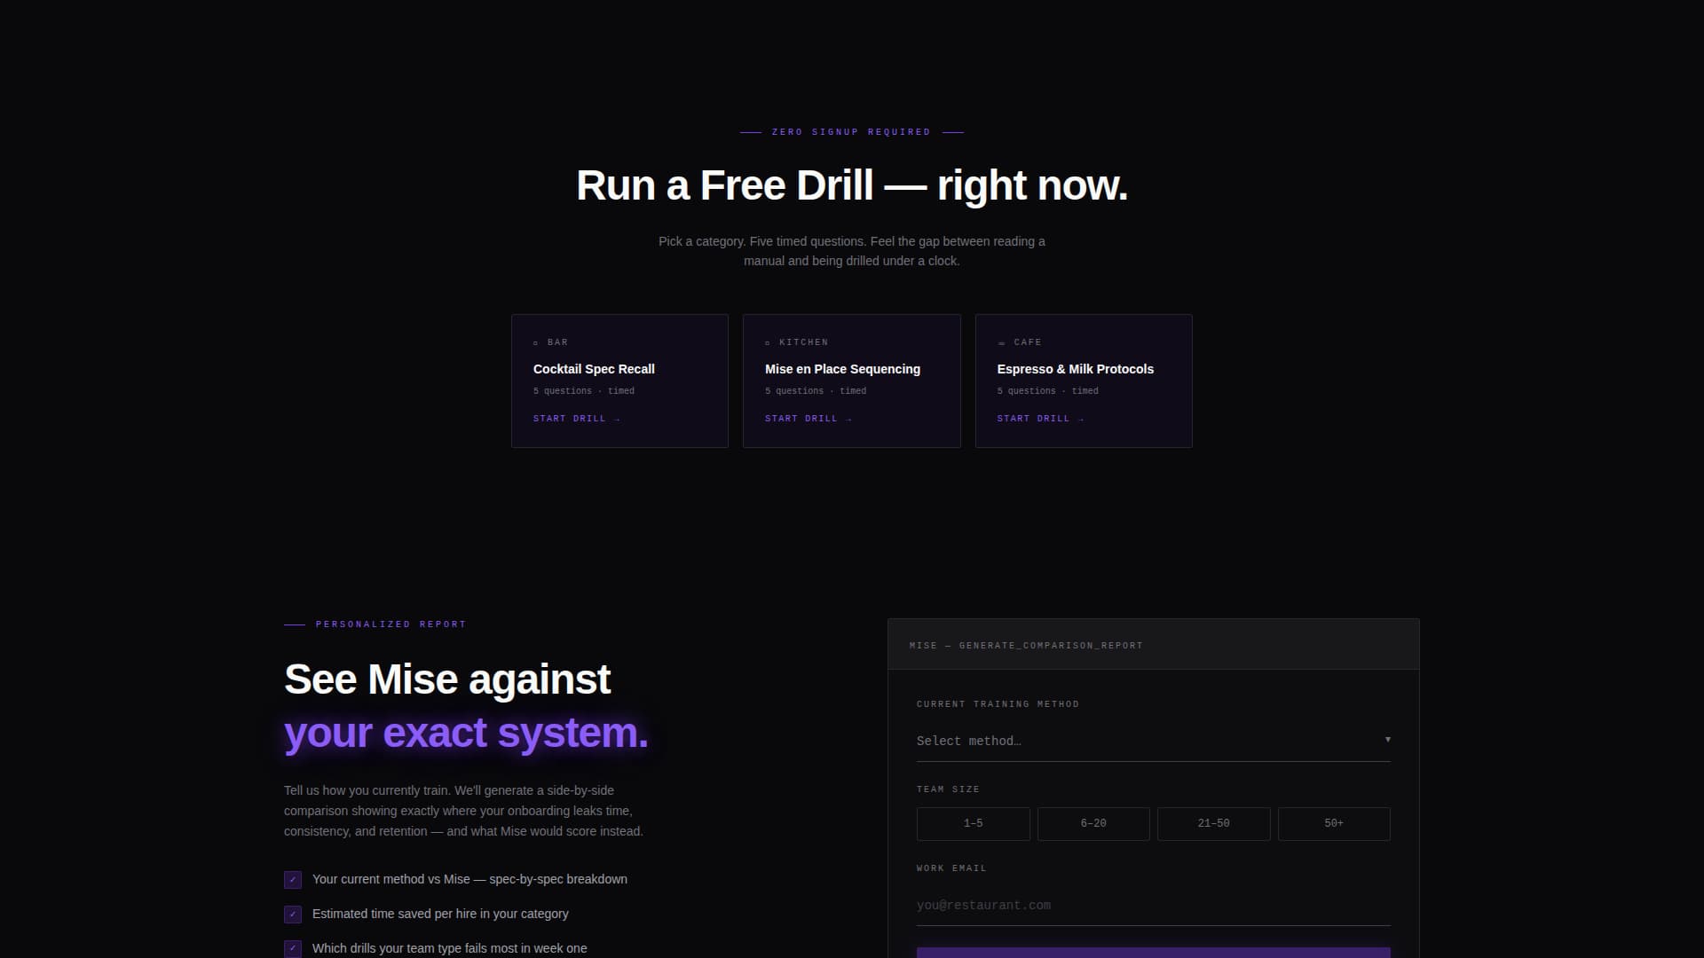This screenshot has height=958, width=1704.
Task: Start the Espresso & Milk Protocols drill
Action: click(1040, 419)
